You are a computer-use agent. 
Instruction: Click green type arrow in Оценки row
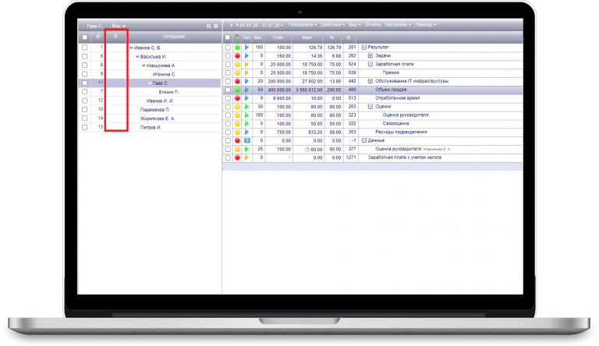246,107
